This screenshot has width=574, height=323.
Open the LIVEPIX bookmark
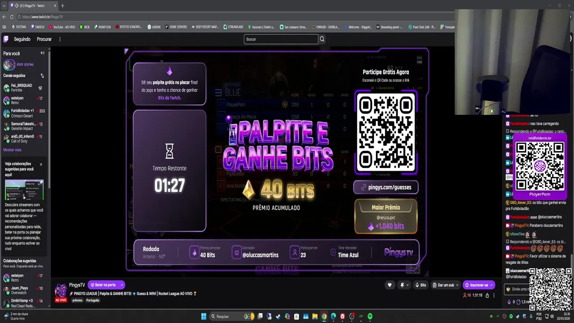point(154,27)
